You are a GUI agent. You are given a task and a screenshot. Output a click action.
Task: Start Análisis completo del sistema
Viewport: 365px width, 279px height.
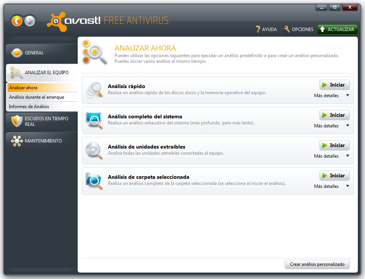(334, 115)
